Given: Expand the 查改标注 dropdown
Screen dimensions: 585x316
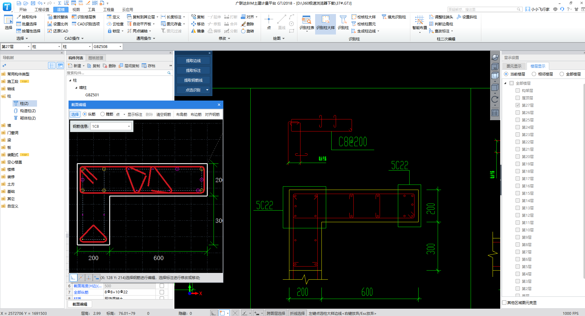Looking at the screenshot, I should [x=452, y=31].
